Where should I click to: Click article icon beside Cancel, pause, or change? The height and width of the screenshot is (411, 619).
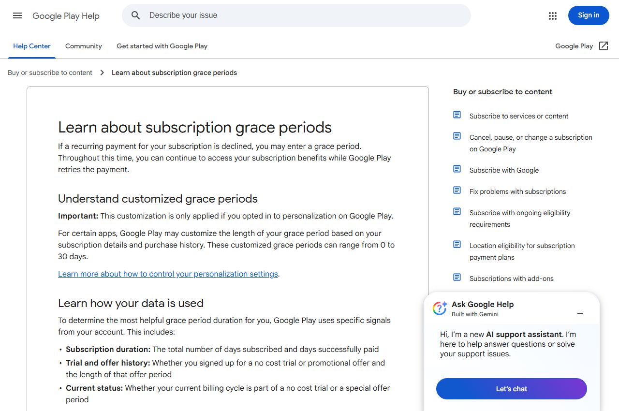[x=457, y=136]
